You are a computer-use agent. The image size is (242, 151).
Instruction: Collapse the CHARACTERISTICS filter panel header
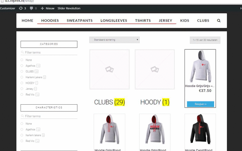coord(49,108)
